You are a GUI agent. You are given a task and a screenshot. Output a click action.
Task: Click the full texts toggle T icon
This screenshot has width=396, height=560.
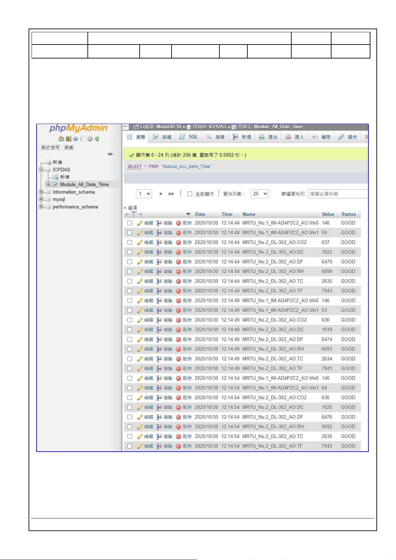134,214
